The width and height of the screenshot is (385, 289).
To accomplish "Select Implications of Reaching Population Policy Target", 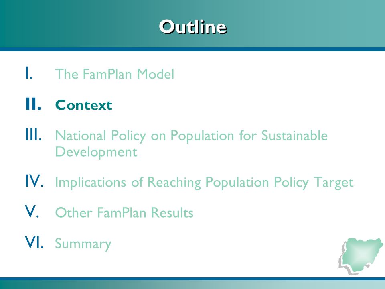I will click(x=204, y=183).
